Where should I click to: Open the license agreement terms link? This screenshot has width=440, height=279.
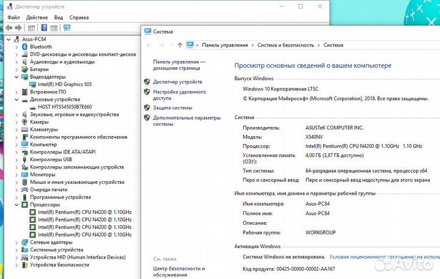coord(384,256)
